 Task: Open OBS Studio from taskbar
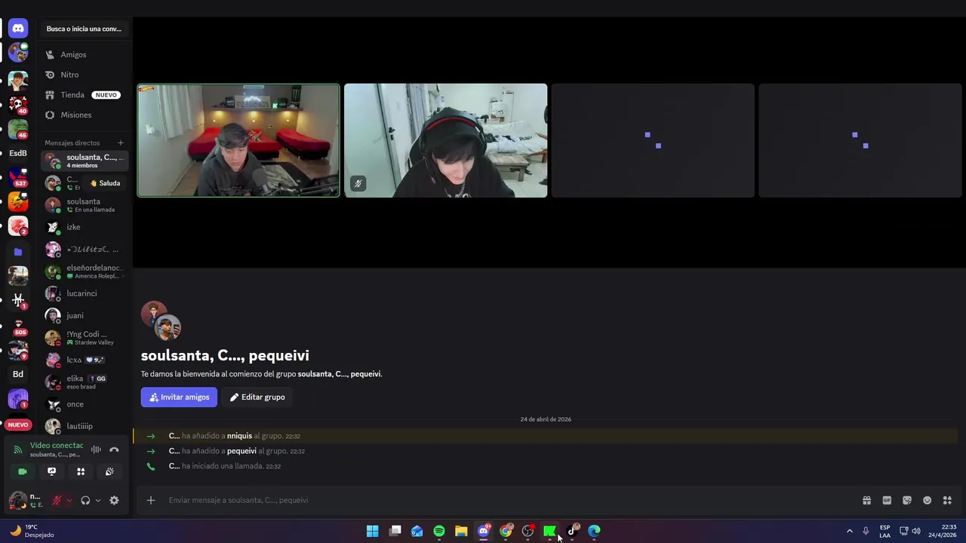[x=528, y=531]
